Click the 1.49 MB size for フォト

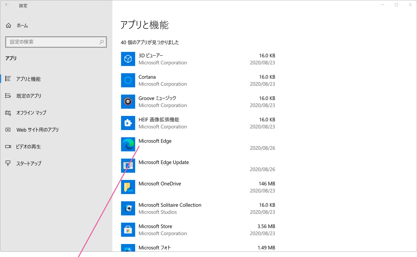266,248
